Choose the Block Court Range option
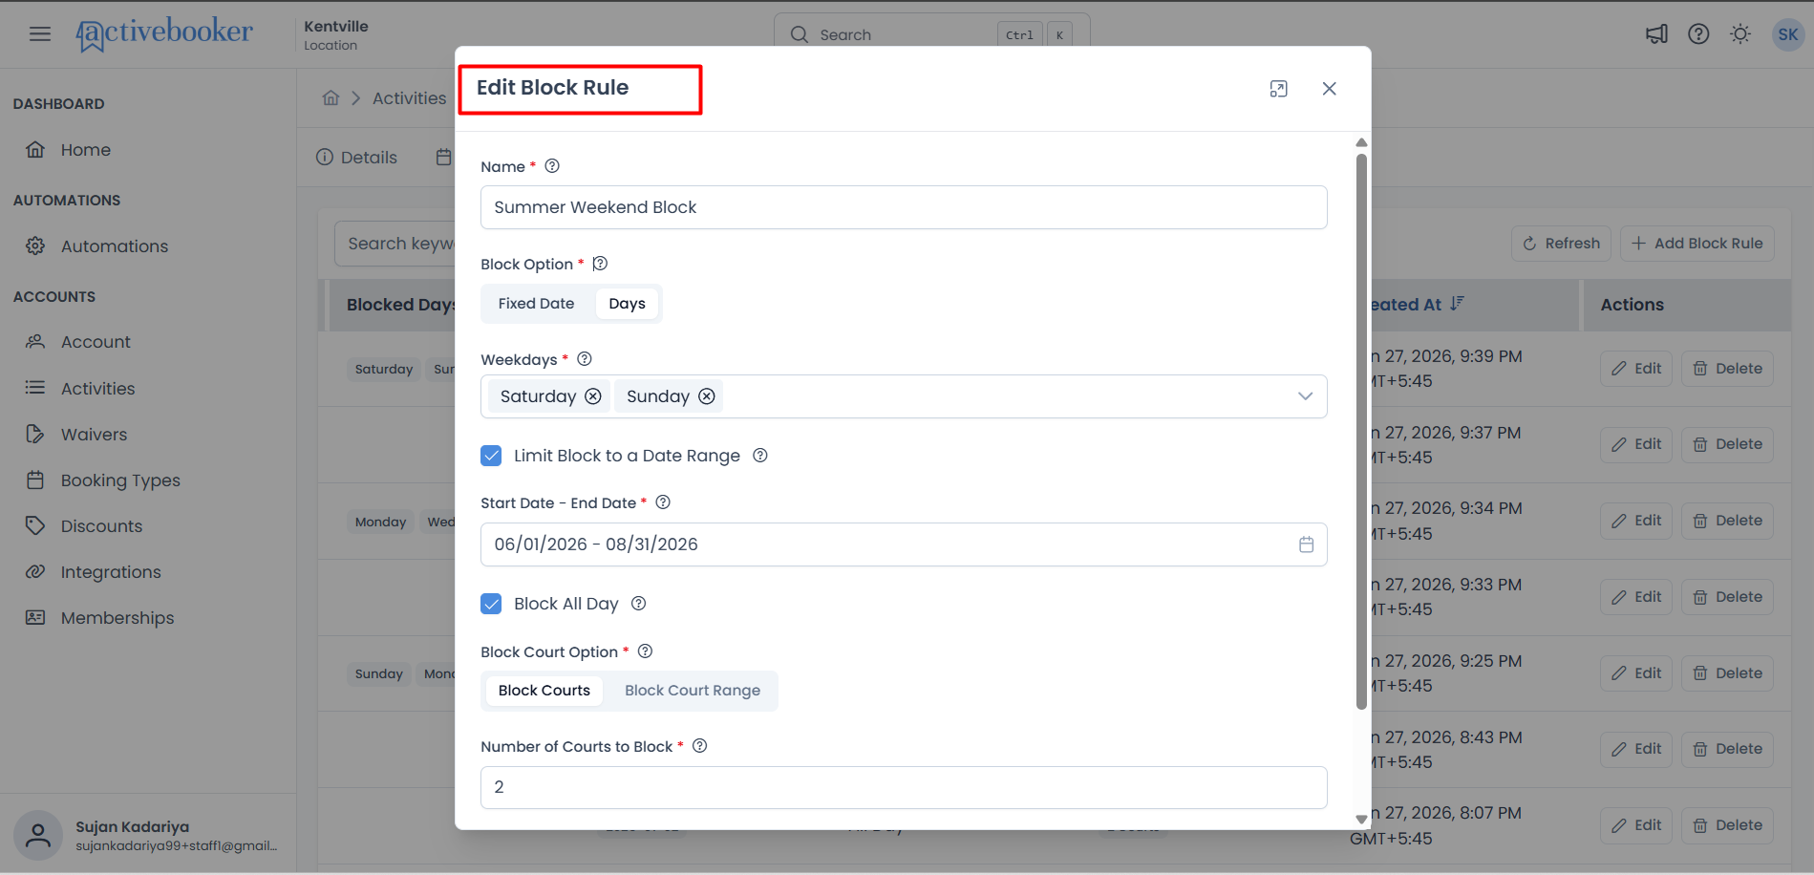This screenshot has width=1814, height=875. [x=693, y=691]
